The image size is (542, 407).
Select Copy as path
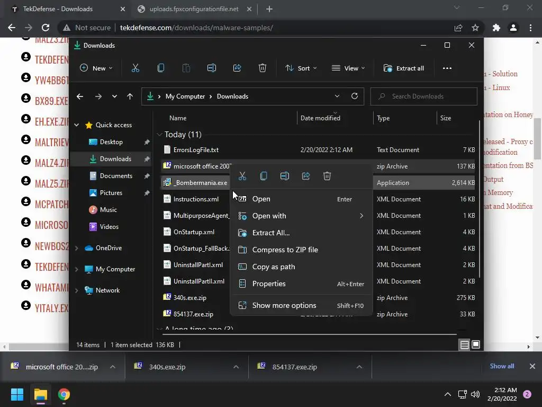(x=301, y=267)
